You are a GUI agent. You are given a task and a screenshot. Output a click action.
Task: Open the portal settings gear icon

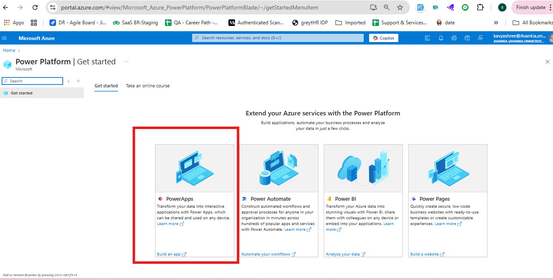454,38
